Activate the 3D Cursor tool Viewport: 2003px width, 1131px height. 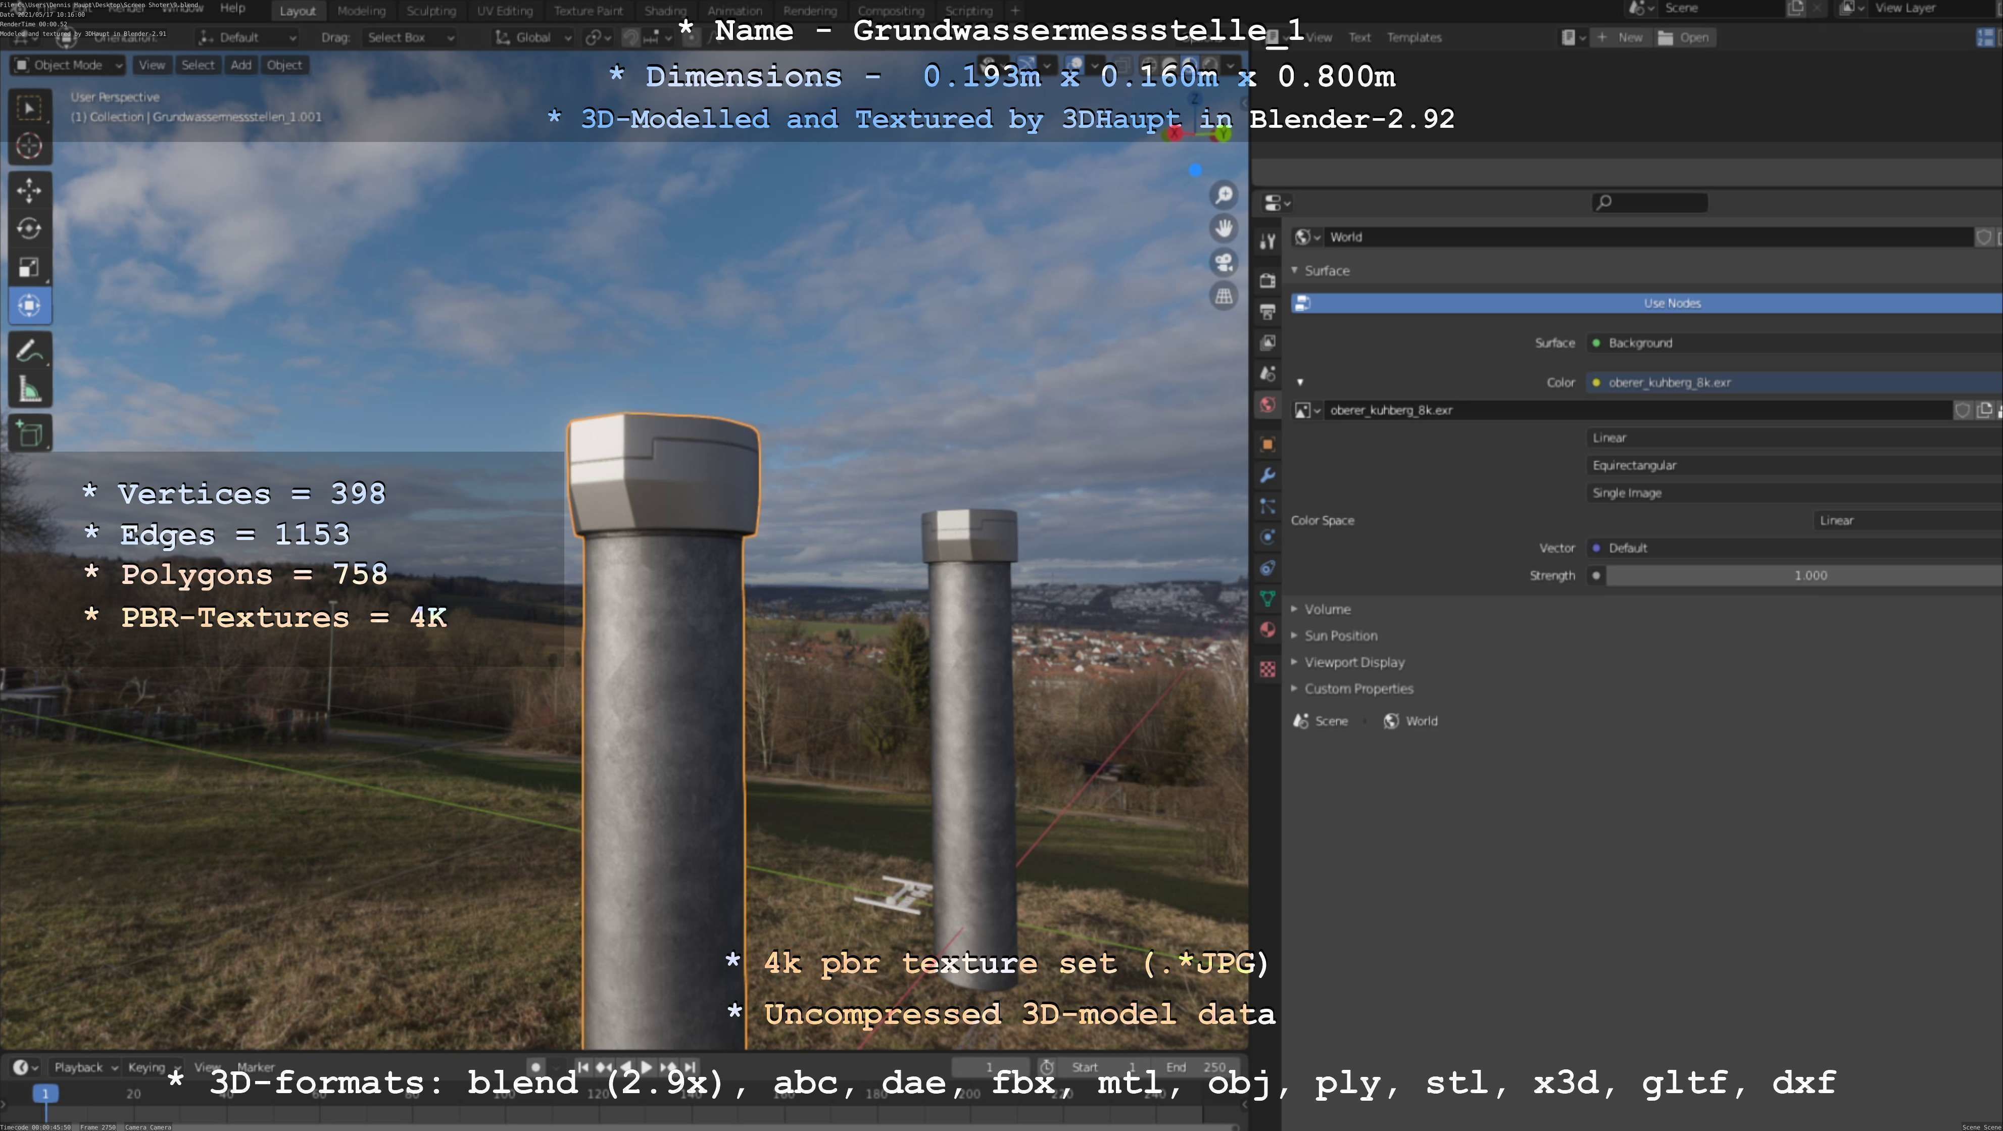[x=29, y=146]
